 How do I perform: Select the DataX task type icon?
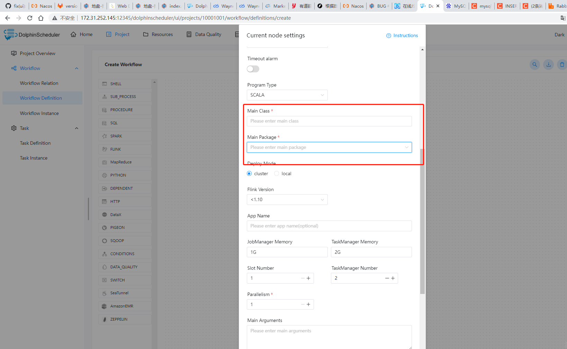105,214
